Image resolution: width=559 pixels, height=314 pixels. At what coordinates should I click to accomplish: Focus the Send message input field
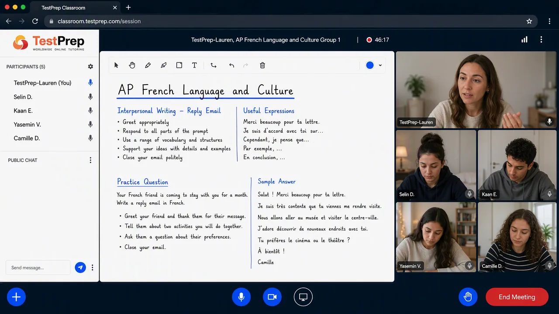point(38,268)
